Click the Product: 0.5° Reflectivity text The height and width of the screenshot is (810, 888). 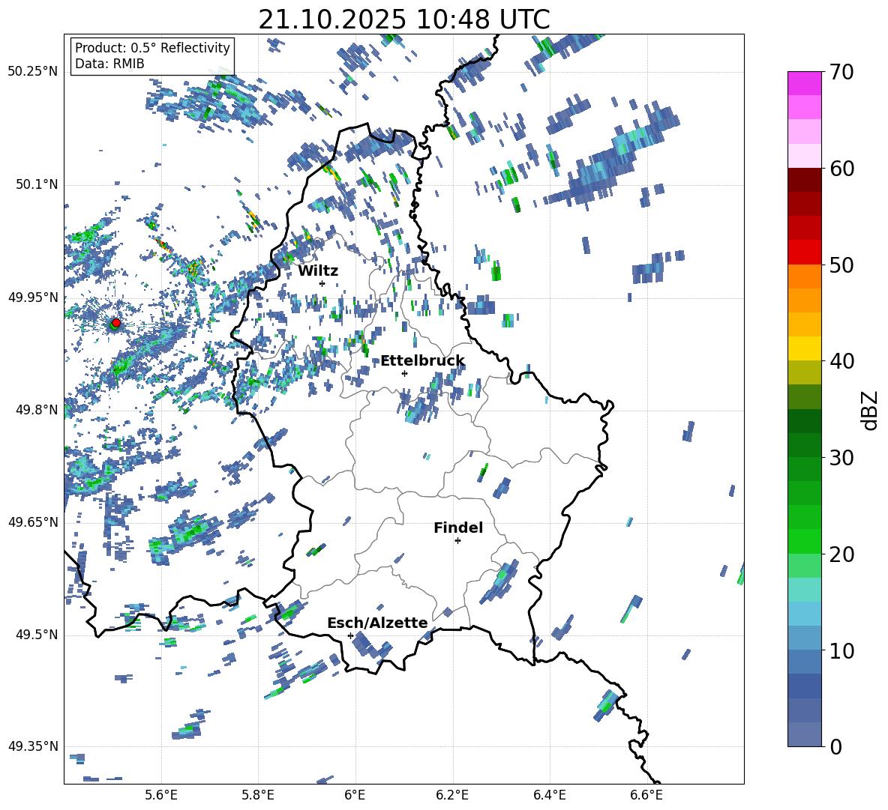152,47
